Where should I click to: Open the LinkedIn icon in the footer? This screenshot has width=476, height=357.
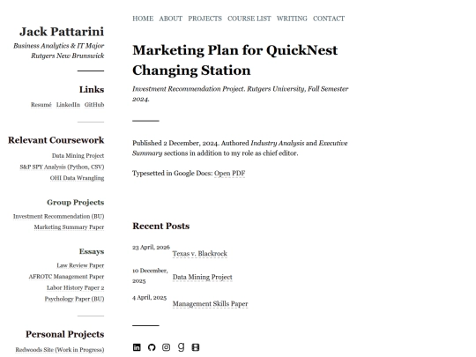pos(137,347)
